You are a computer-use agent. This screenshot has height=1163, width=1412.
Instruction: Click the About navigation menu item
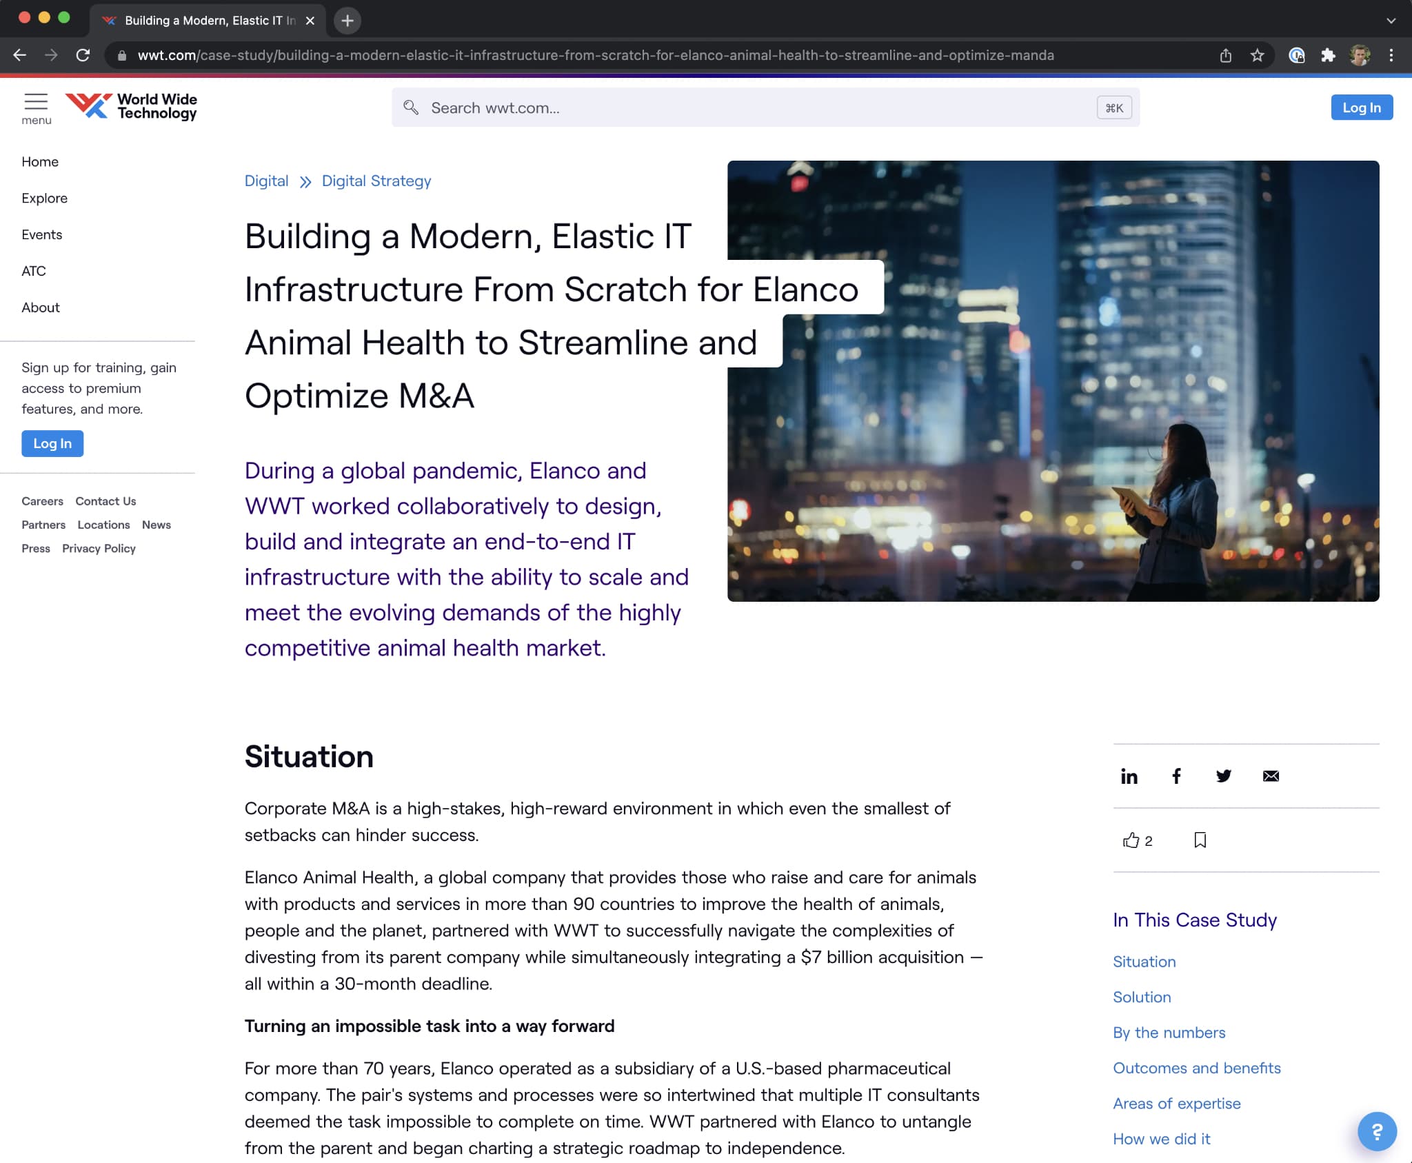tap(40, 307)
